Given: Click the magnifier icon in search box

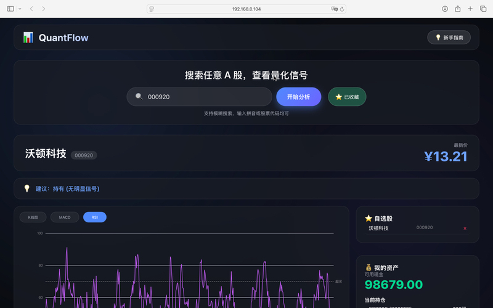Looking at the screenshot, I should (x=139, y=97).
